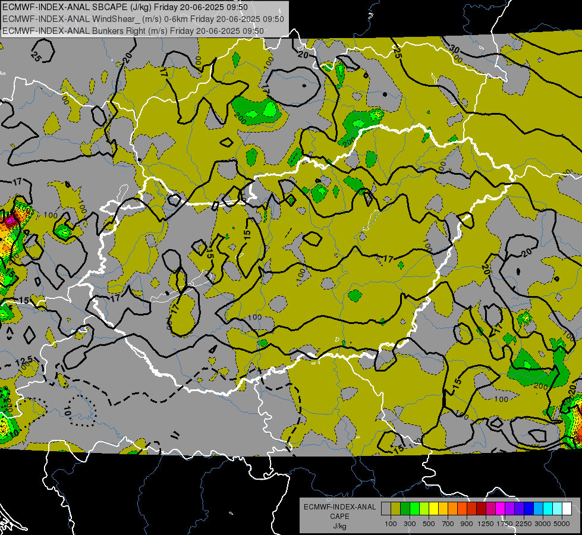Click the legend value 700
The height and width of the screenshot is (535, 582).
448,524
